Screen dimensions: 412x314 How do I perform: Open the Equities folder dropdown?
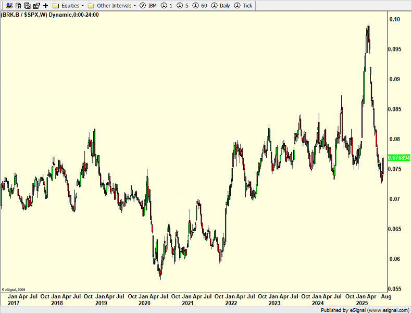point(68,6)
